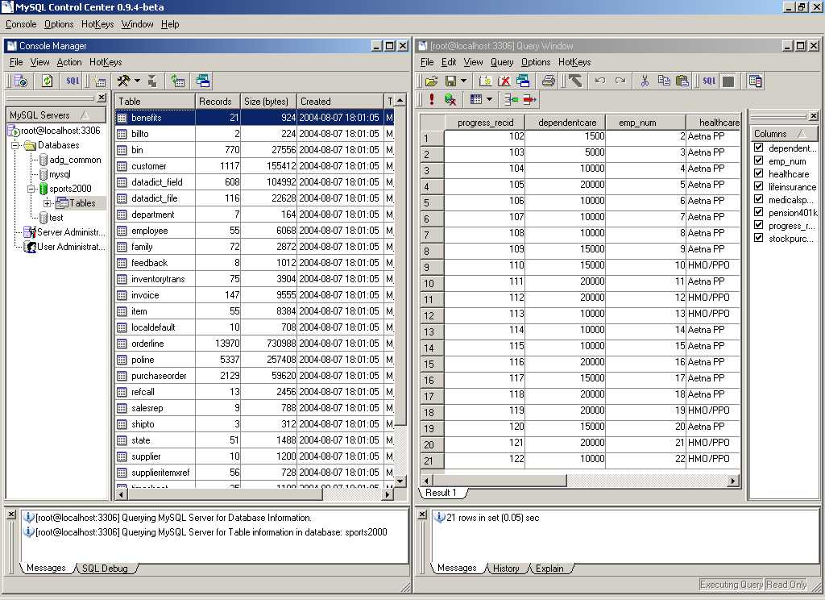Uncheck the lifeinsurance column checkbox
825x600 pixels.
pyautogui.click(x=759, y=186)
